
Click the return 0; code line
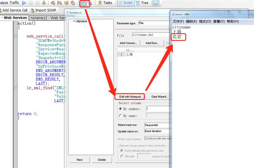pyautogui.click(x=27, y=114)
